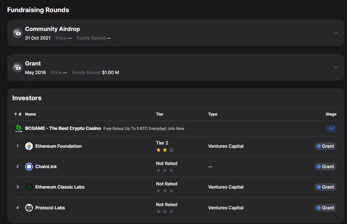Screen dimensions: 347x224
Task: Click the Fundraising Rounds heading
Action: point(38,10)
